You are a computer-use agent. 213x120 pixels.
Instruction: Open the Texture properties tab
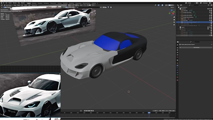click(x=177, y=80)
